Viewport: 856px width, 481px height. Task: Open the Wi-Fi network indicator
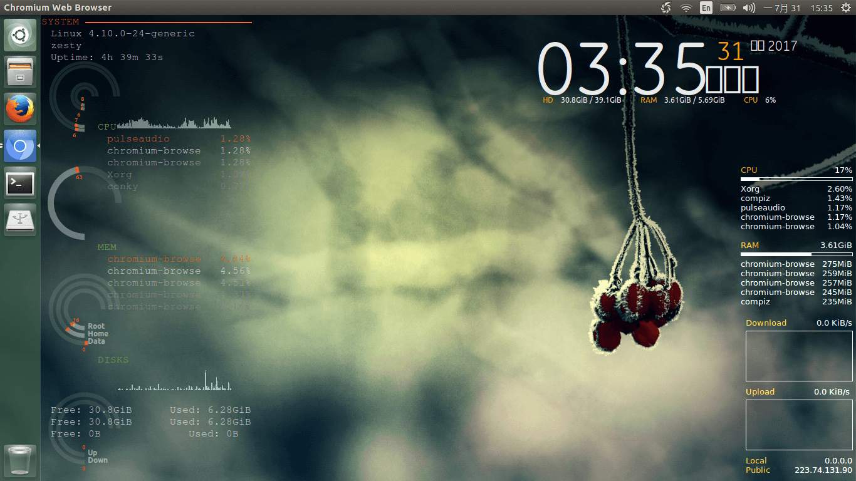(x=686, y=8)
